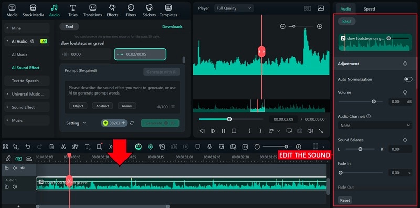Image resolution: width=420 pixels, height=208 pixels.
Task: Stop the playback
Action: pyautogui.click(x=234, y=131)
